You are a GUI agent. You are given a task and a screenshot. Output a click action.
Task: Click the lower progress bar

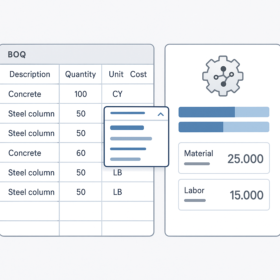tap(224, 127)
